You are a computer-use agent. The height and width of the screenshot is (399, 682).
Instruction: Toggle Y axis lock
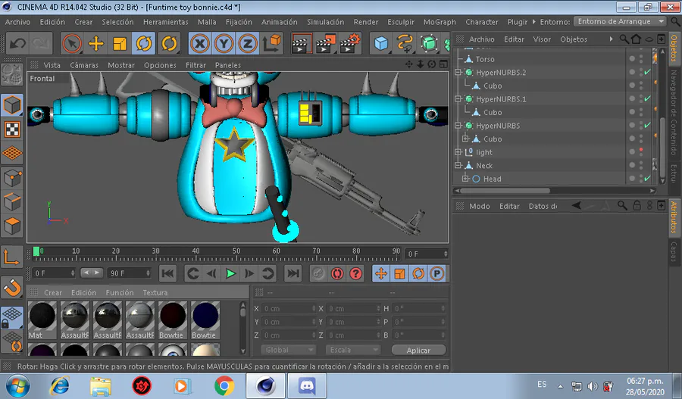(x=224, y=43)
